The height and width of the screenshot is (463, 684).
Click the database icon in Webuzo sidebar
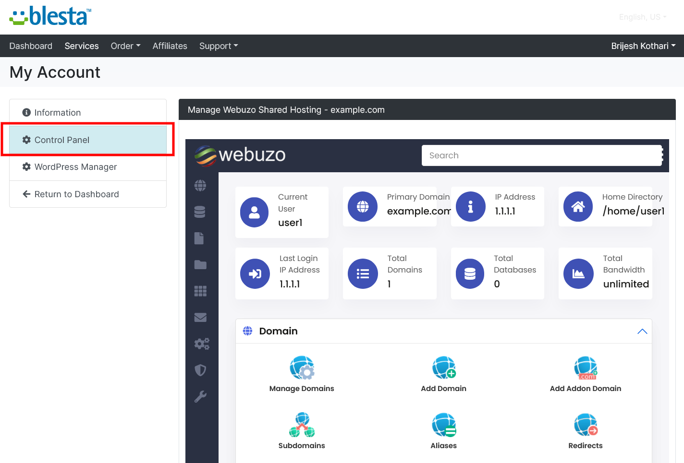[x=200, y=212]
